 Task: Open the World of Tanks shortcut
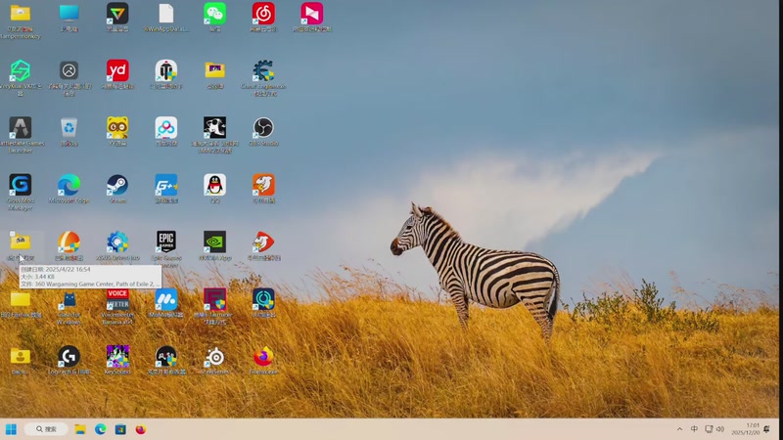point(165,70)
